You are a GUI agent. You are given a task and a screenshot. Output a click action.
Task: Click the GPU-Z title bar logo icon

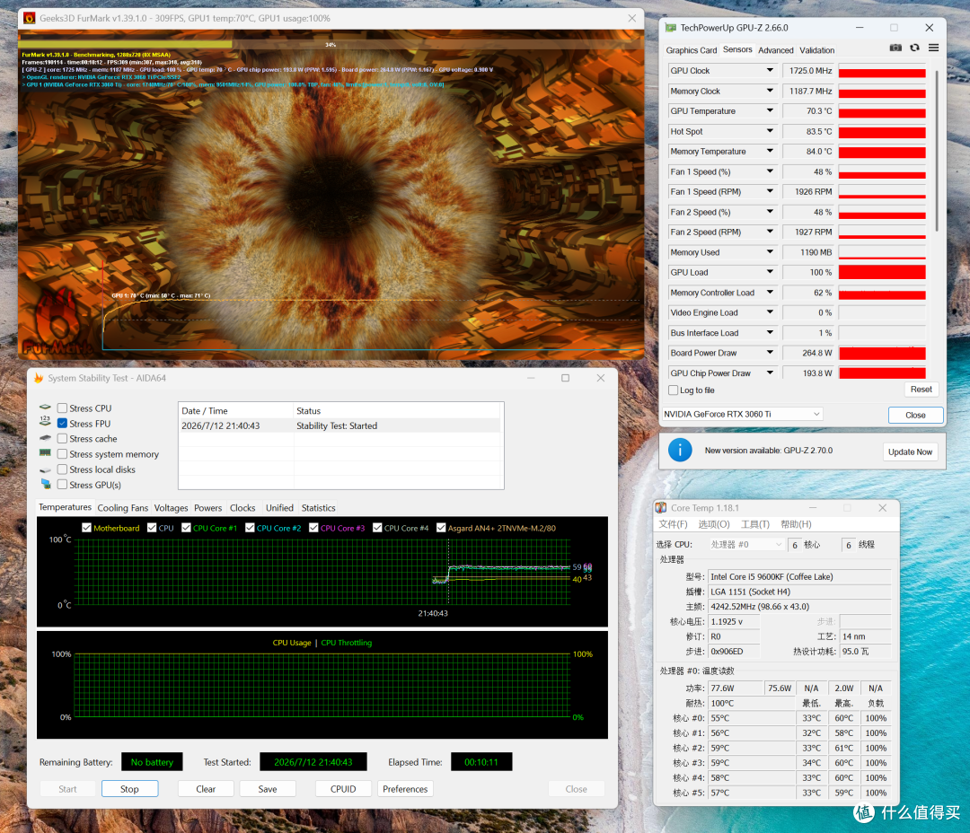[671, 28]
